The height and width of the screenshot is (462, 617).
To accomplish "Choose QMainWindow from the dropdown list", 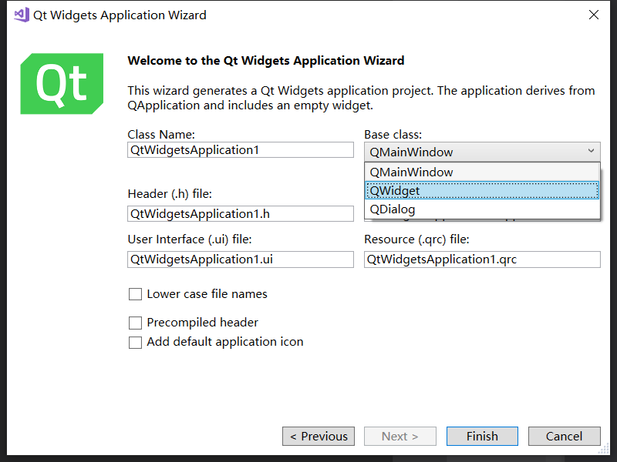I will tap(482, 172).
